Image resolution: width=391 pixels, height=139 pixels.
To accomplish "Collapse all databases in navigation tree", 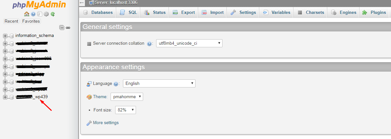I will point(61,28).
